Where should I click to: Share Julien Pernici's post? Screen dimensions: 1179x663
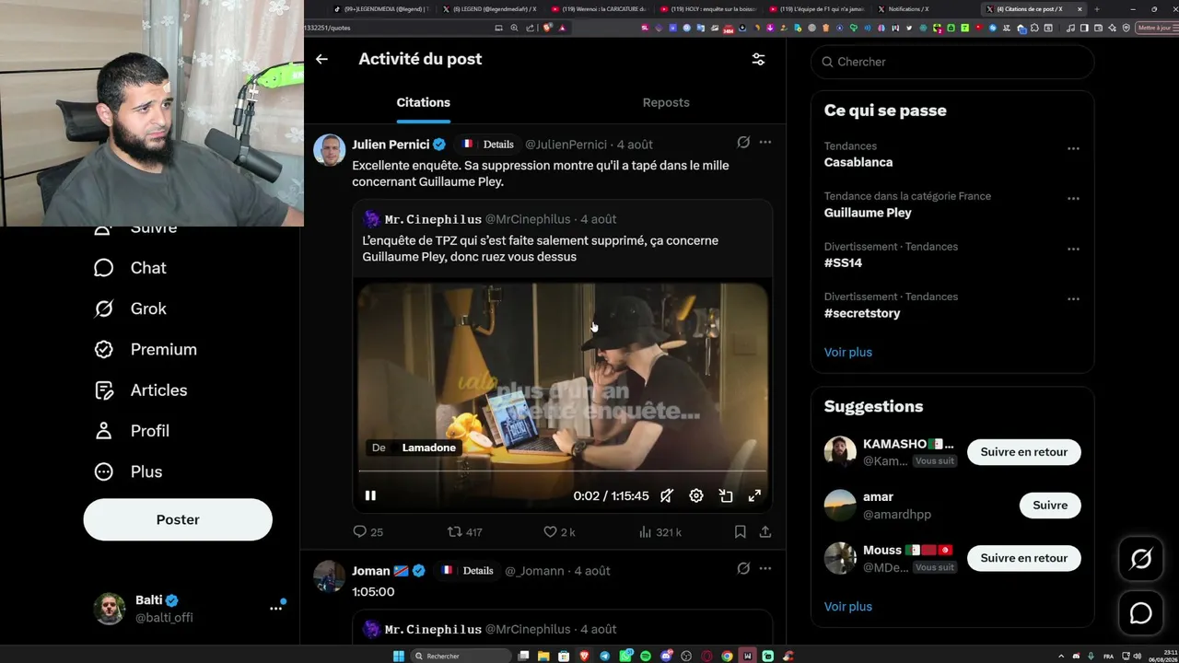point(765,532)
